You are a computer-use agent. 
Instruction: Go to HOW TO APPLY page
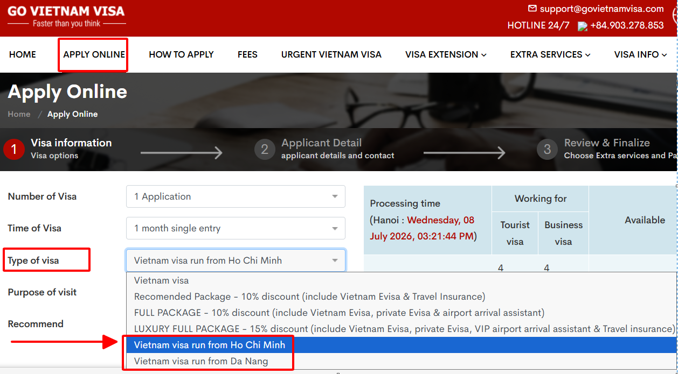(x=181, y=54)
